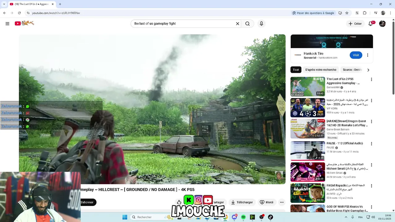The height and width of the screenshot is (222, 395).
Task: Open the Chrome media controls icon
Action: (376, 13)
